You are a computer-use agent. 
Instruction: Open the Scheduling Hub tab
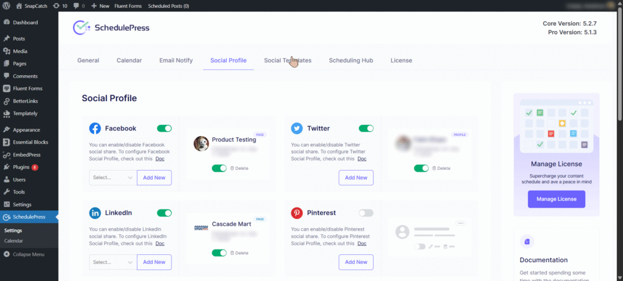point(351,61)
